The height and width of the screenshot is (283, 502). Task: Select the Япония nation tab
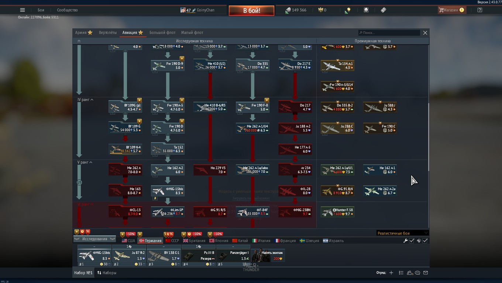point(219,241)
